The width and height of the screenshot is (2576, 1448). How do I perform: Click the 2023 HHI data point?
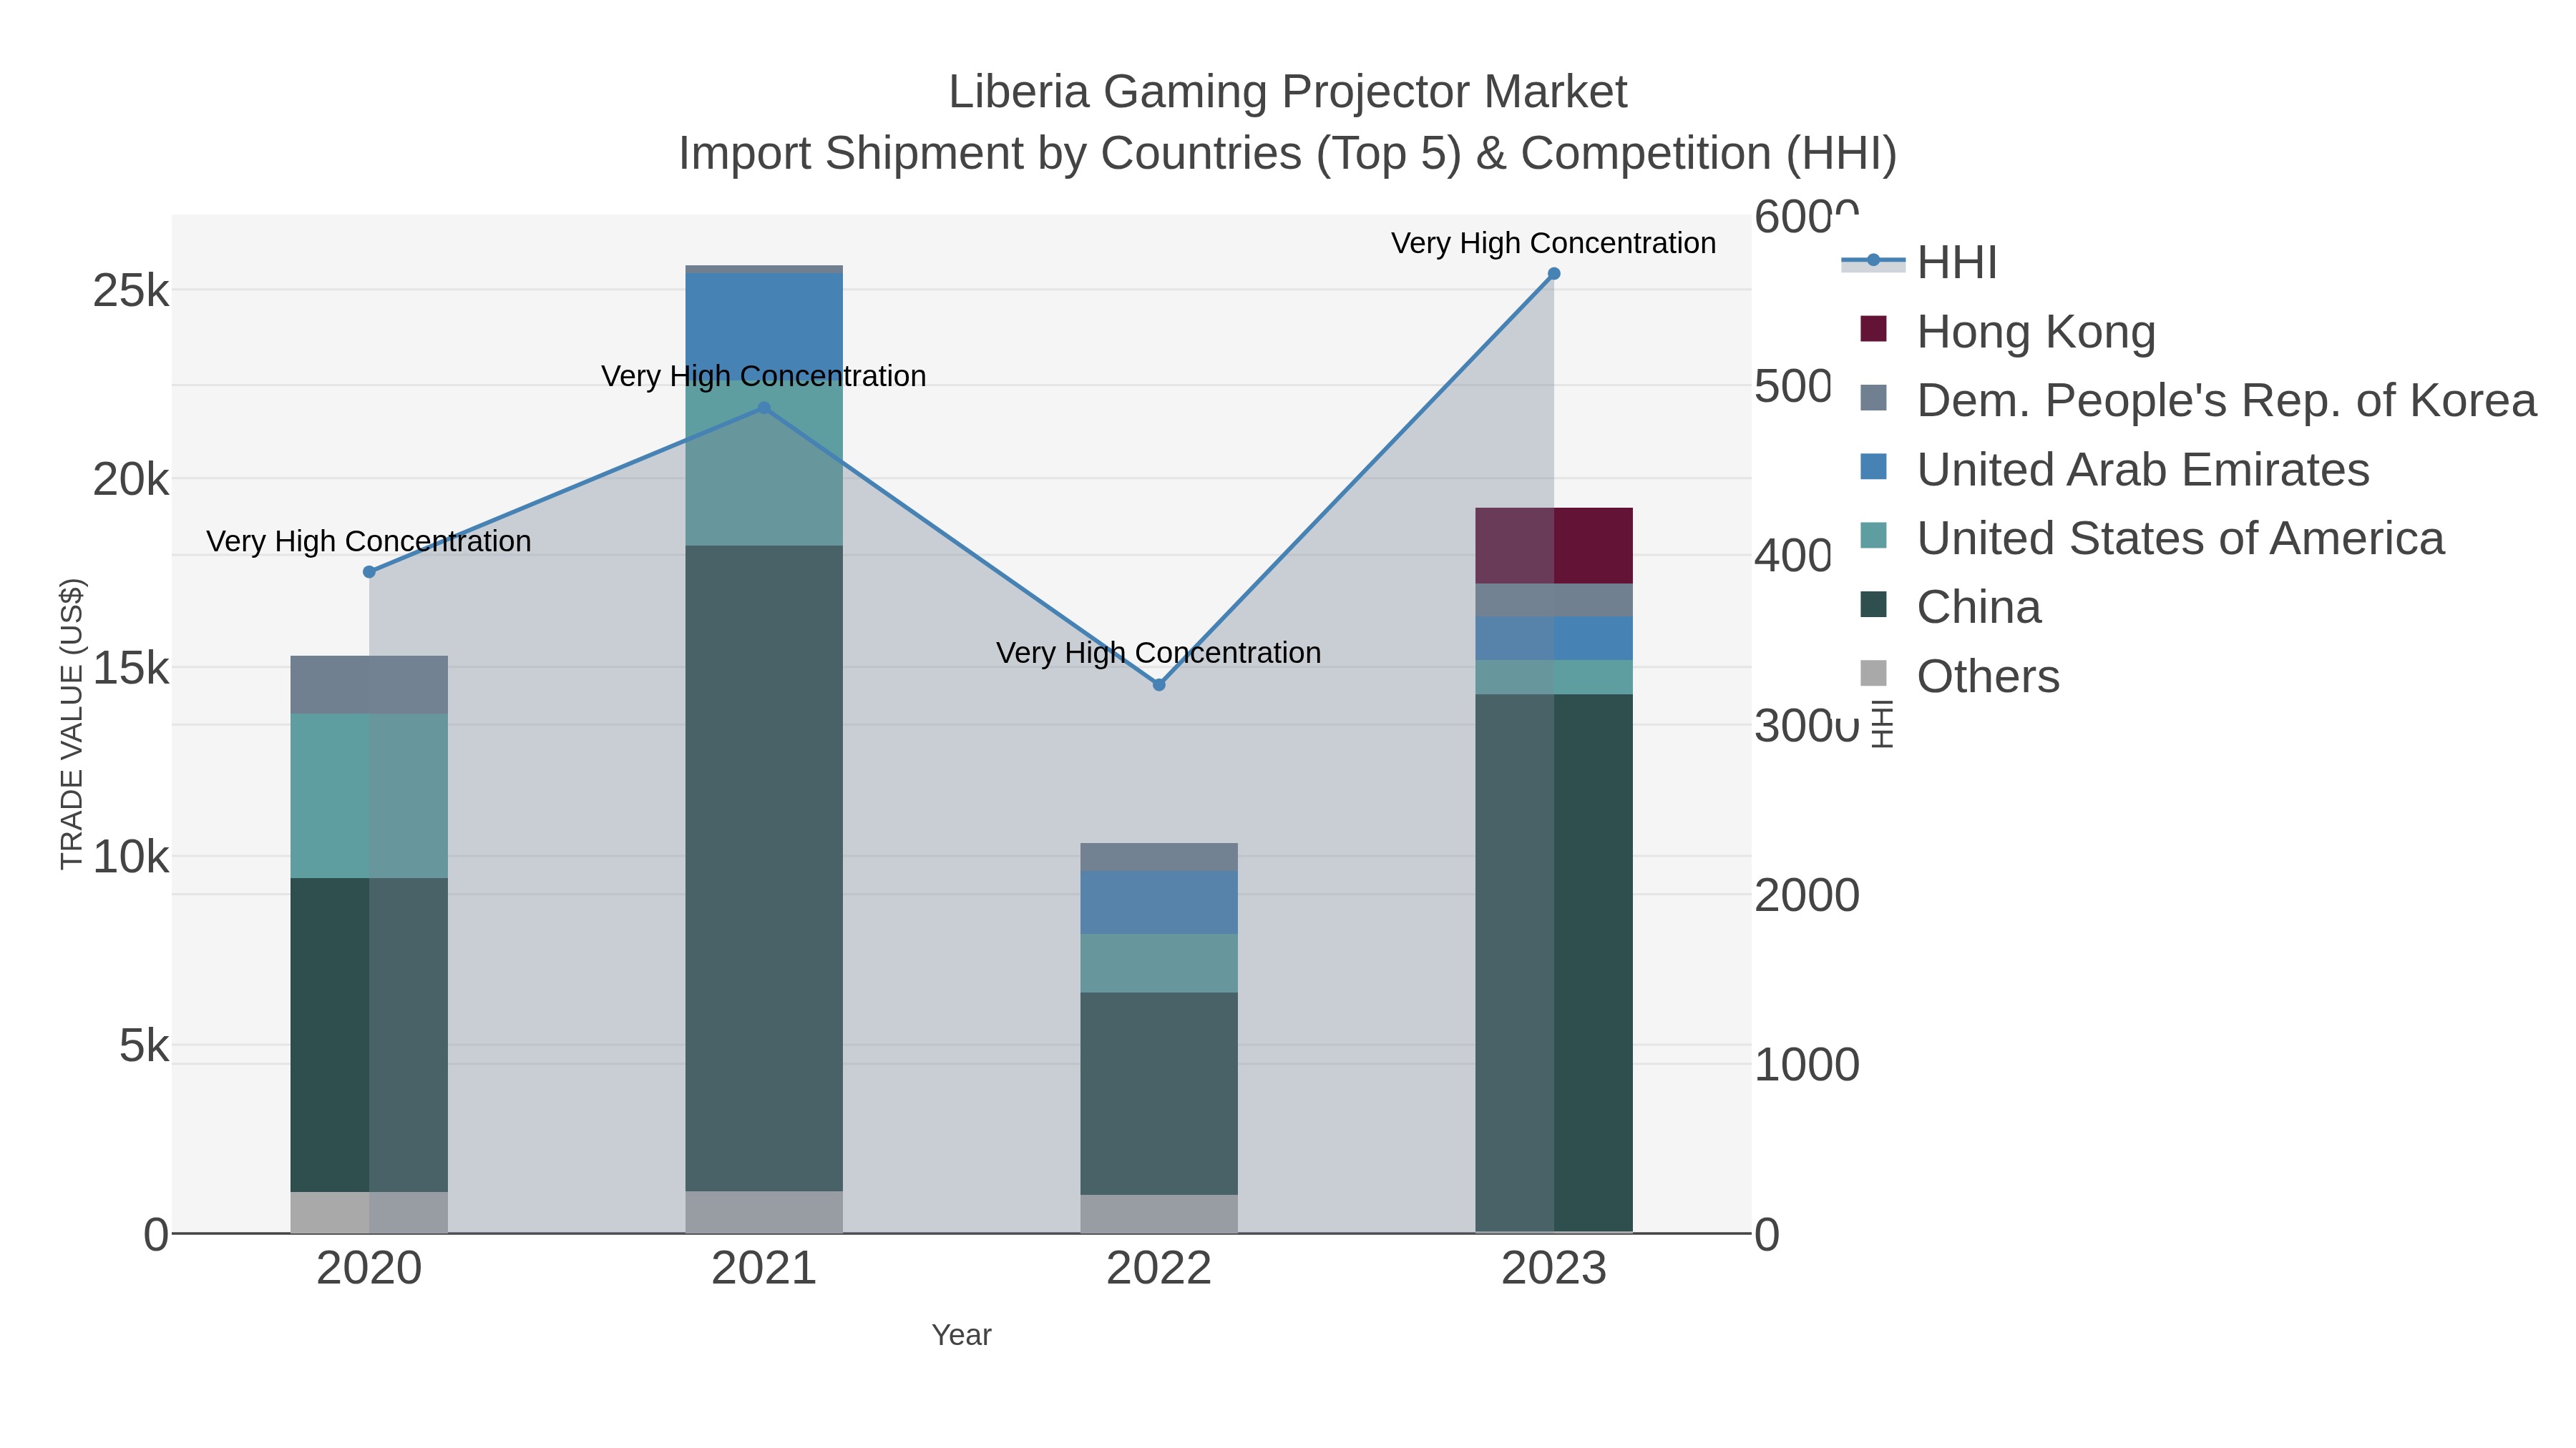pos(1554,274)
